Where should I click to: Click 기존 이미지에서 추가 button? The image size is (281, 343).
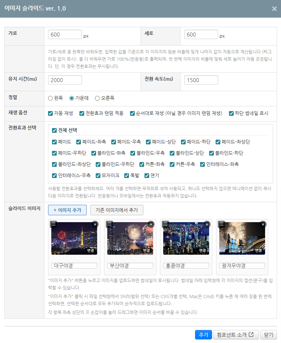117,210
